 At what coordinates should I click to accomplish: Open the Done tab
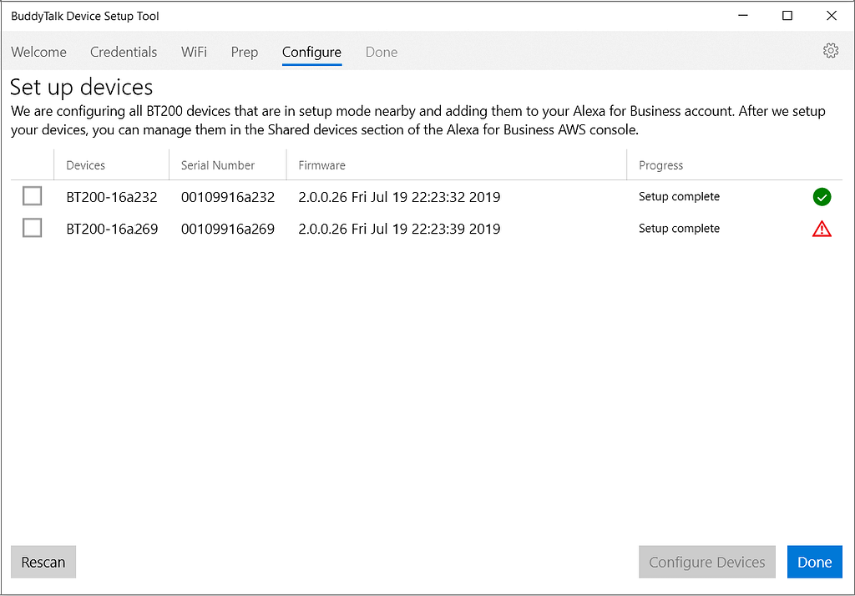tap(381, 52)
